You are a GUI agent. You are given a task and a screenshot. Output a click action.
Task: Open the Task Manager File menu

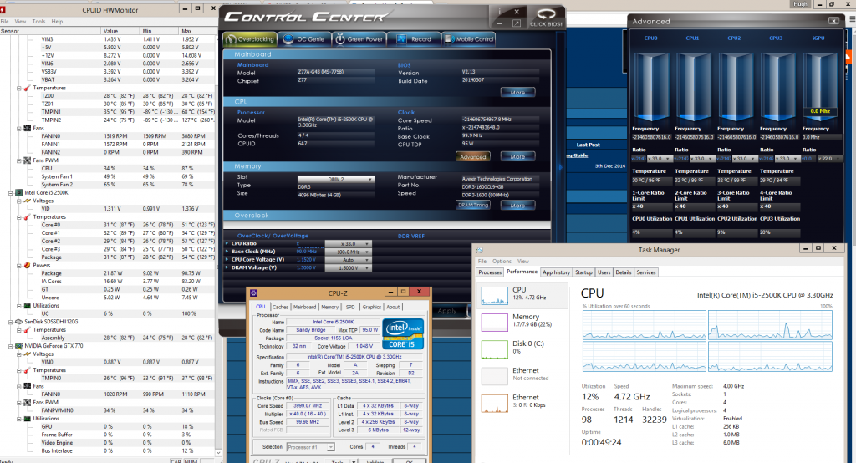482,261
